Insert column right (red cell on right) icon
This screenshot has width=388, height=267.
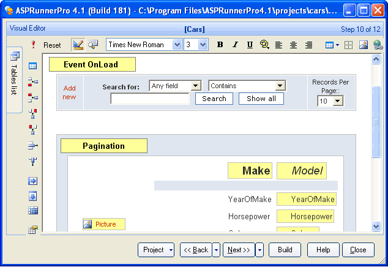click(x=32, y=114)
